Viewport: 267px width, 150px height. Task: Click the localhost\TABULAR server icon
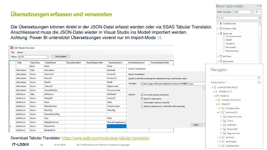click(215, 87)
